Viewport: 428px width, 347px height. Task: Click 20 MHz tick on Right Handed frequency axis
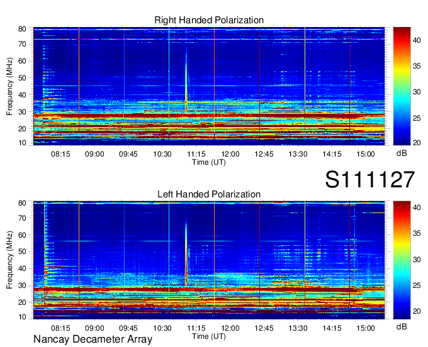pos(22,129)
